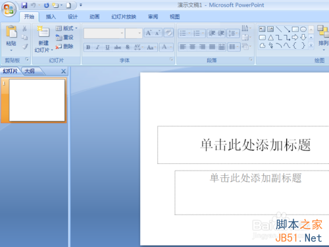Select the text box shape
The image size is (329, 247).
pos(262,29)
